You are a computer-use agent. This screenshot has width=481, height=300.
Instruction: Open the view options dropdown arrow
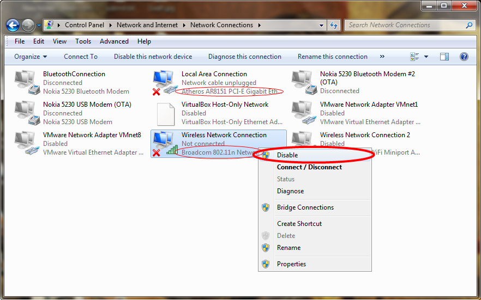[x=426, y=57]
